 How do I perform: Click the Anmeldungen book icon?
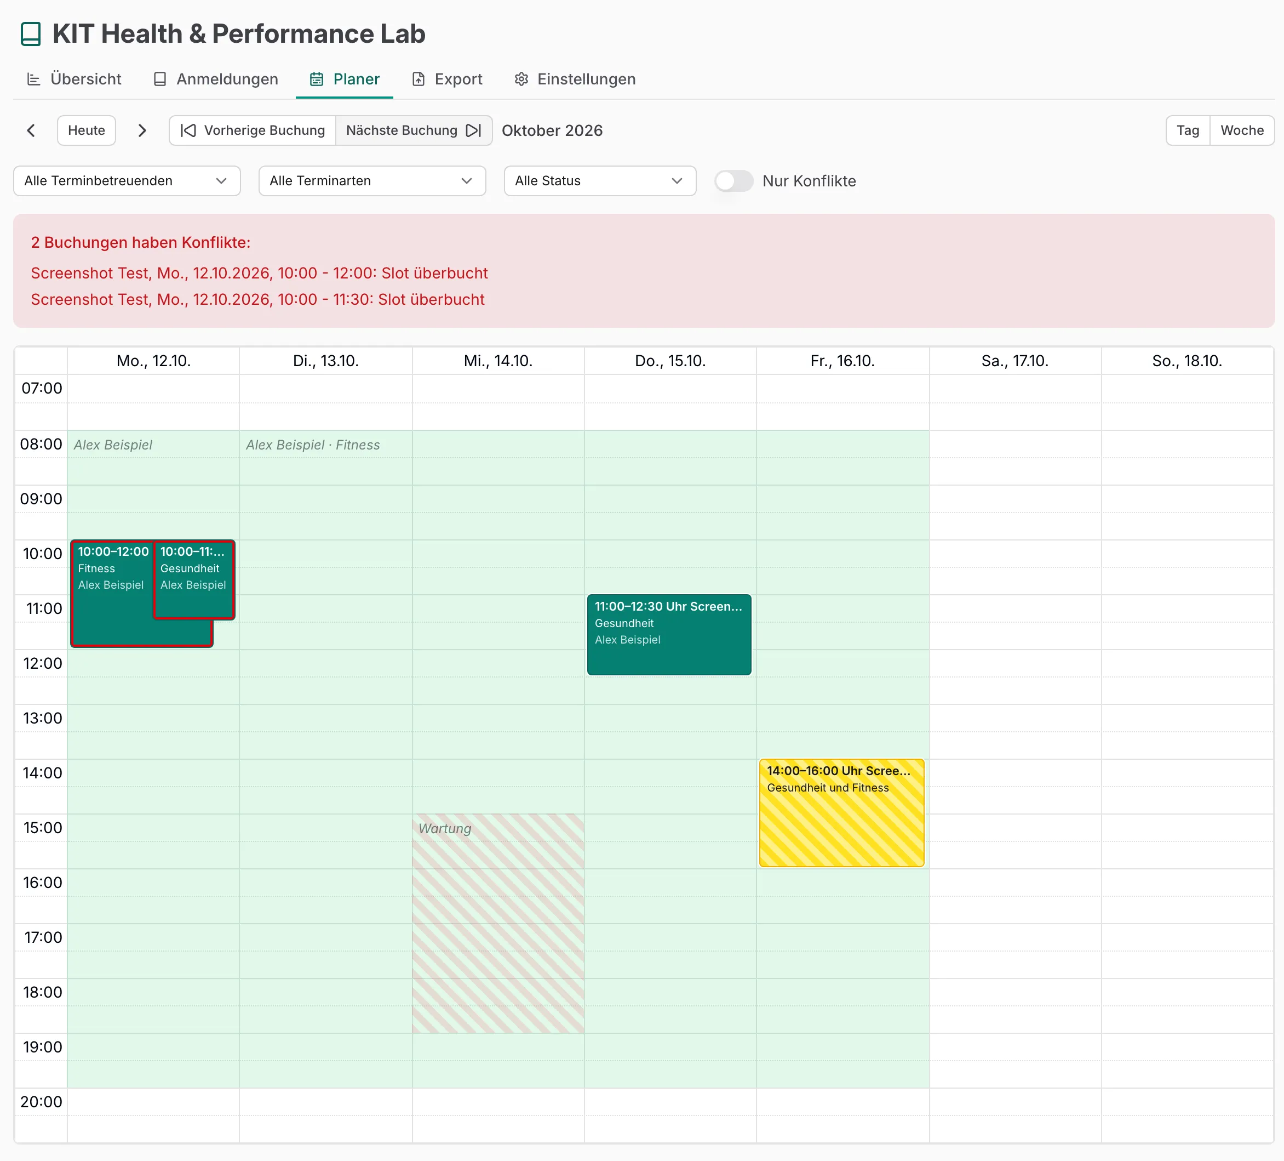160,79
